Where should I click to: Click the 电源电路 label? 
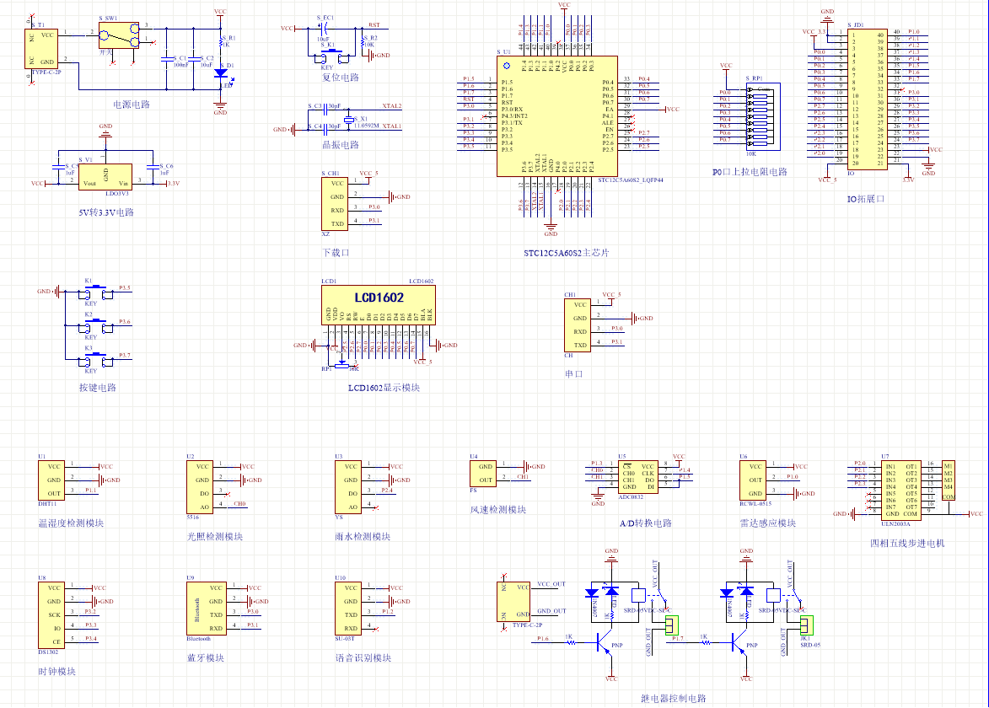coord(132,105)
